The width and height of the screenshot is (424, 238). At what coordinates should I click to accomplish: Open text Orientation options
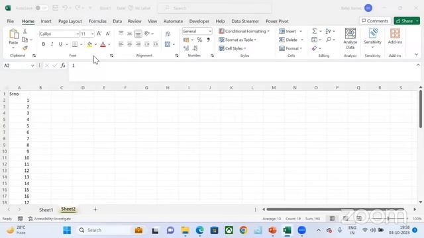tap(147, 34)
